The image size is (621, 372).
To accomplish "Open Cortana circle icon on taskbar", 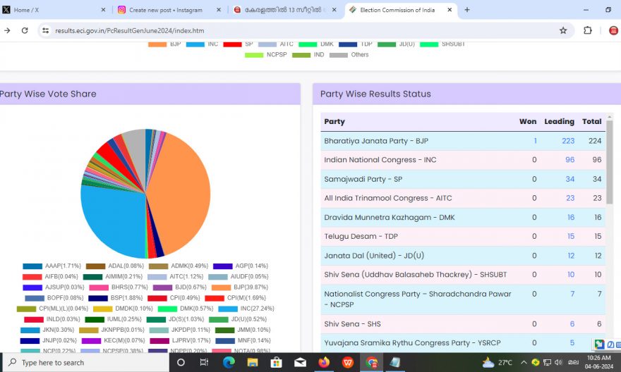I will (181, 363).
